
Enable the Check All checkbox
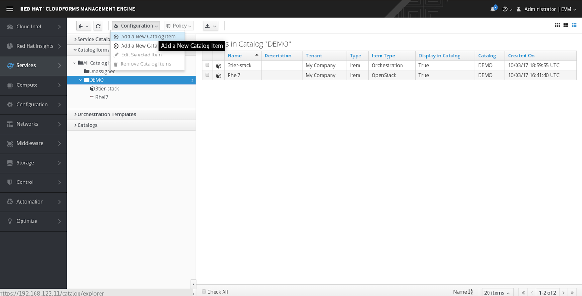[x=204, y=292]
